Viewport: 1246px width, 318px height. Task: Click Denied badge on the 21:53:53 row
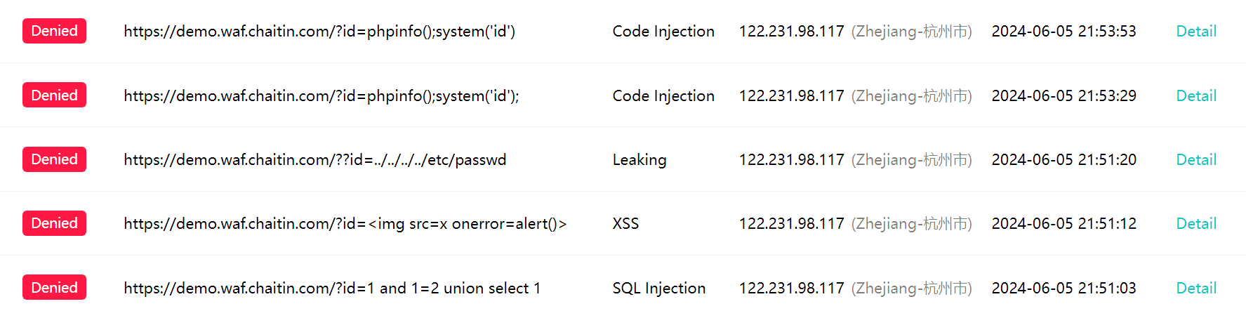tap(54, 32)
